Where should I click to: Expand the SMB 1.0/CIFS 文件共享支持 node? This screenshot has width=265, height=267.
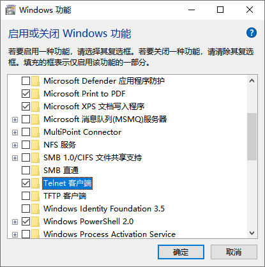click(15, 158)
